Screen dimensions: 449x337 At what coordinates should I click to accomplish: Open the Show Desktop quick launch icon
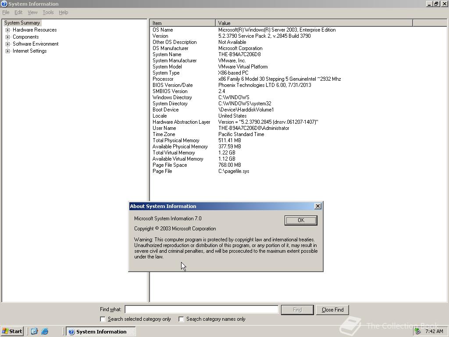pos(34,331)
